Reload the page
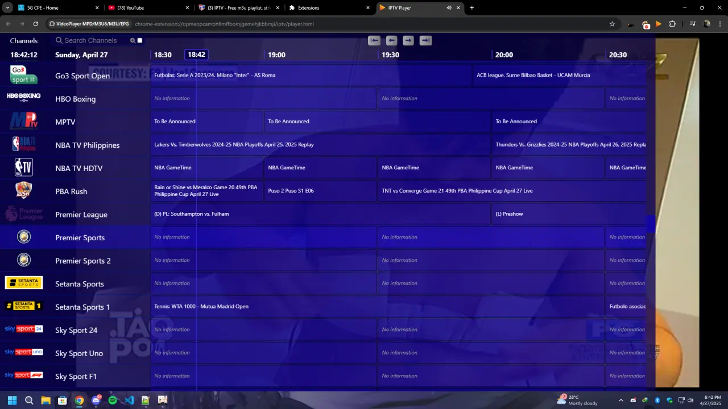Screen dimensions: 728x409 (35, 24)
